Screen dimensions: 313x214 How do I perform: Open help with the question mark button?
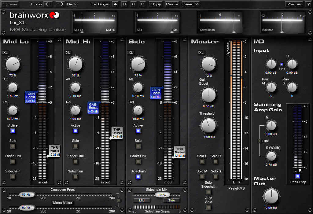pyautogui.click(x=308, y=4)
